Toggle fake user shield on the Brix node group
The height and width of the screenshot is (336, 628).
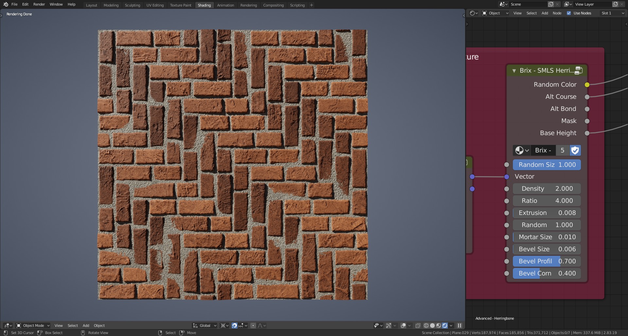575,150
